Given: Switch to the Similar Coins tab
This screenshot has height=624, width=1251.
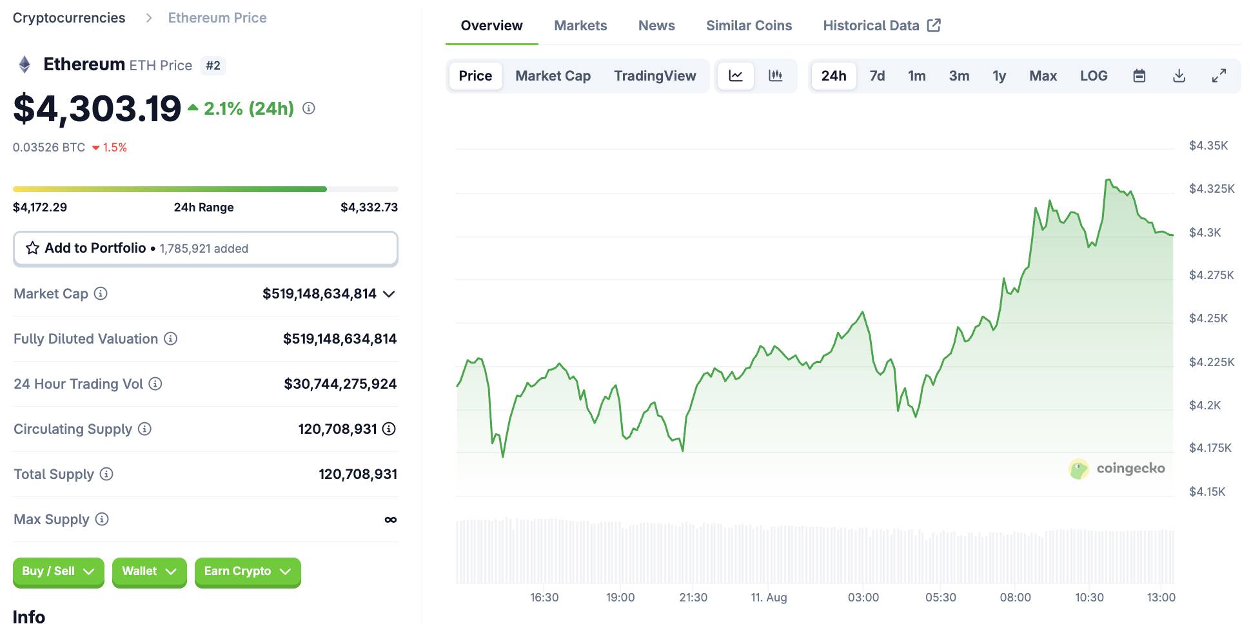Looking at the screenshot, I should (x=749, y=26).
